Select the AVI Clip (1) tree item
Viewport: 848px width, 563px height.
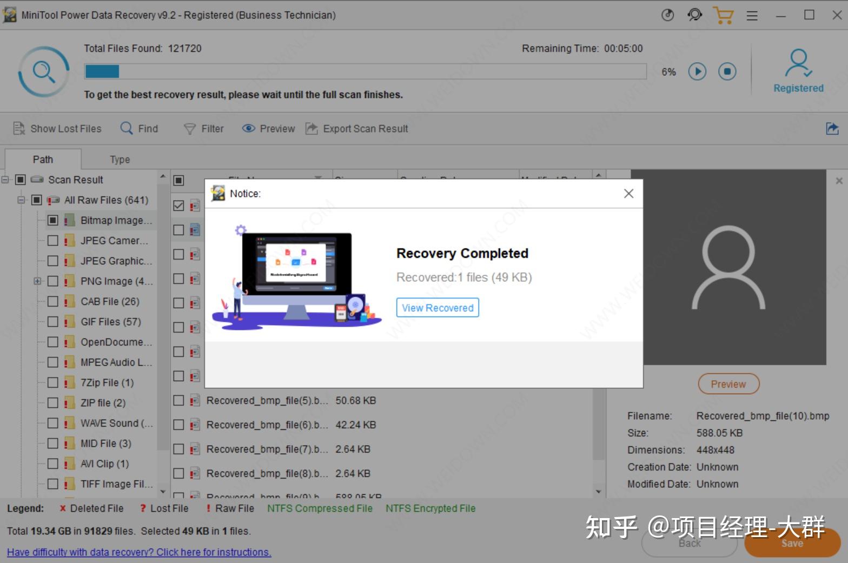105,464
